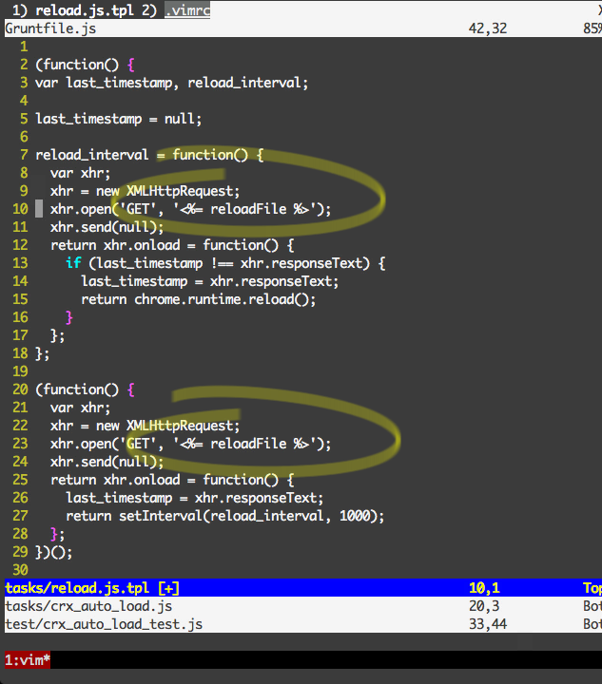The image size is (602, 684).
Task: Click XMLHttpRequest on line 9
Action: (x=181, y=191)
